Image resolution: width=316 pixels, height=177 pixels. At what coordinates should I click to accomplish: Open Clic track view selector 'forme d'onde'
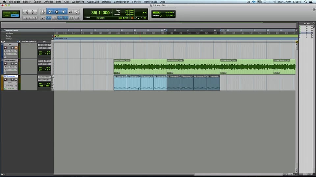pyautogui.click(x=11, y=51)
